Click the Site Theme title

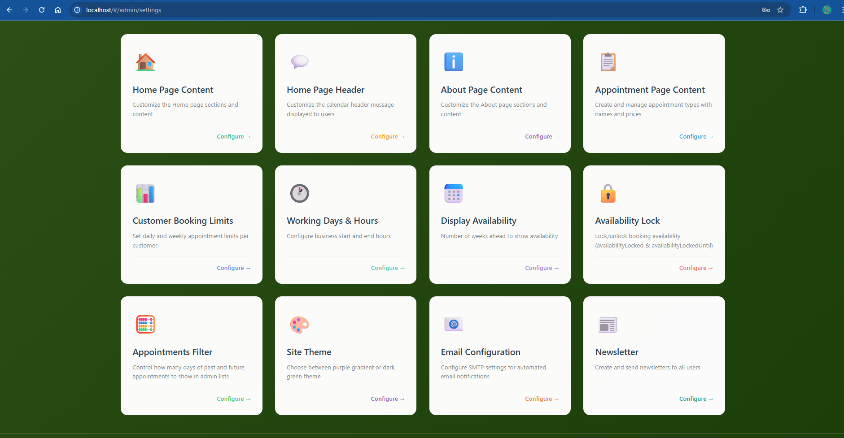coord(309,352)
